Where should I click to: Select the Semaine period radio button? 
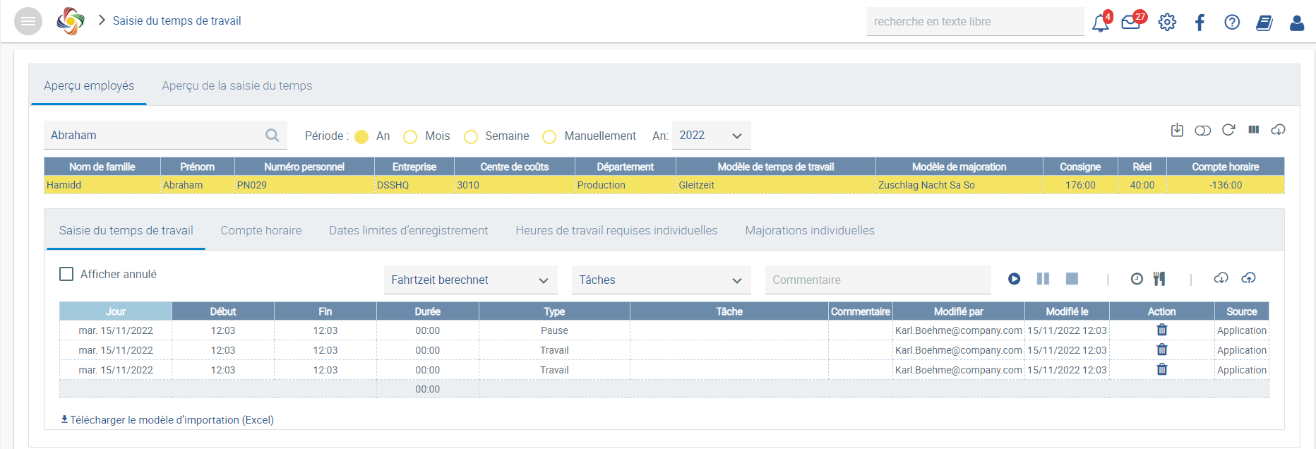click(471, 136)
